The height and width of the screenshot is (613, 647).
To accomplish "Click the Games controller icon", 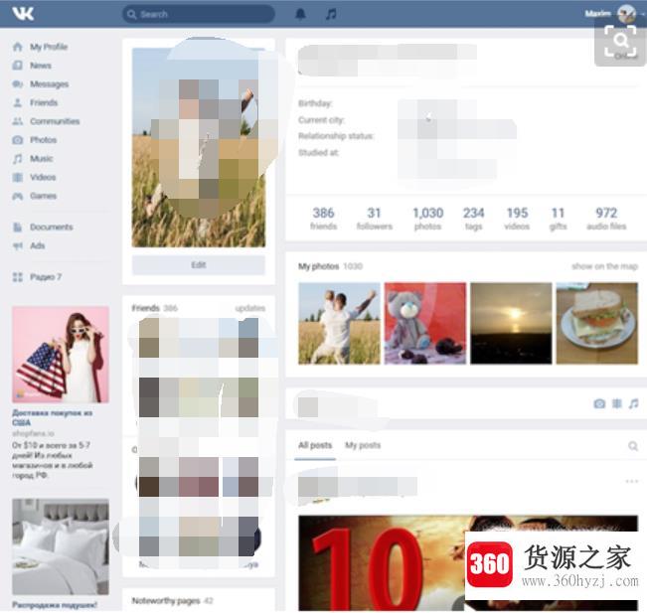I will click(x=17, y=196).
